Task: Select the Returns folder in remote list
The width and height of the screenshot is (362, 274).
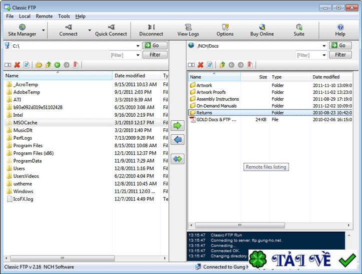Action: point(204,113)
